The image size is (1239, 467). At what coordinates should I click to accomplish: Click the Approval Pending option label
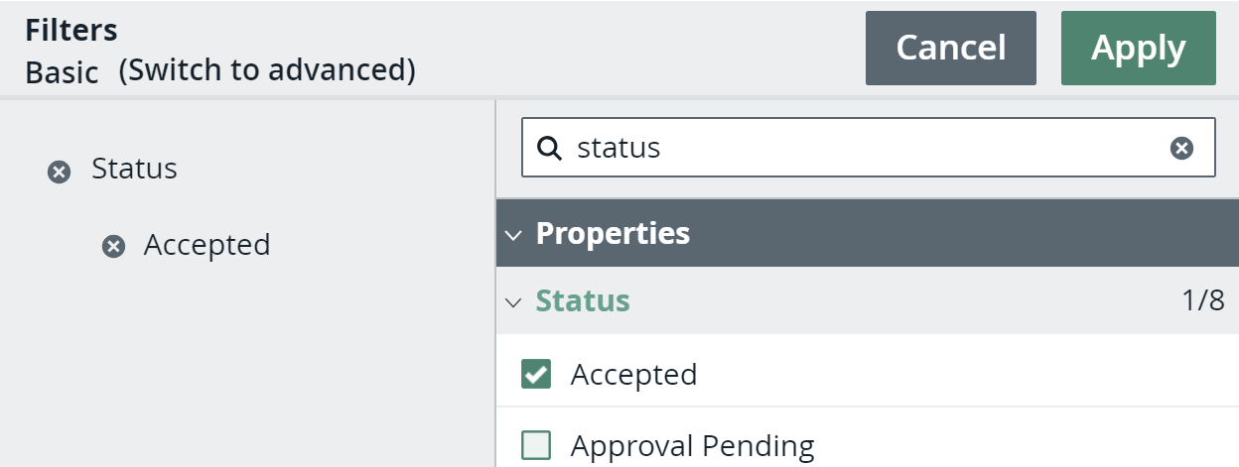(692, 446)
